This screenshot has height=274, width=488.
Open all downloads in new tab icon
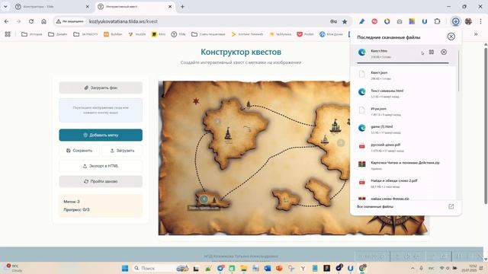(x=451, y=206)
